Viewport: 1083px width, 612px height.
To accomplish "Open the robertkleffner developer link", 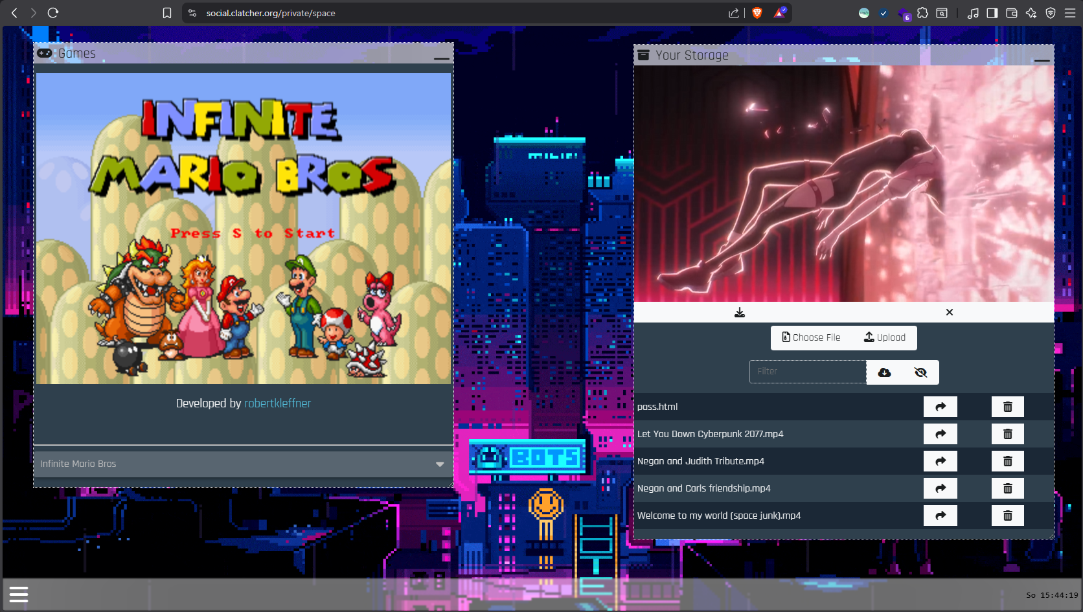I will (277, 403).
